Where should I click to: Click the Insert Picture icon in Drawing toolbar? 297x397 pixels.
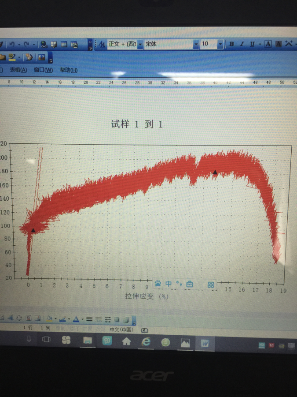tap(38, 318)
